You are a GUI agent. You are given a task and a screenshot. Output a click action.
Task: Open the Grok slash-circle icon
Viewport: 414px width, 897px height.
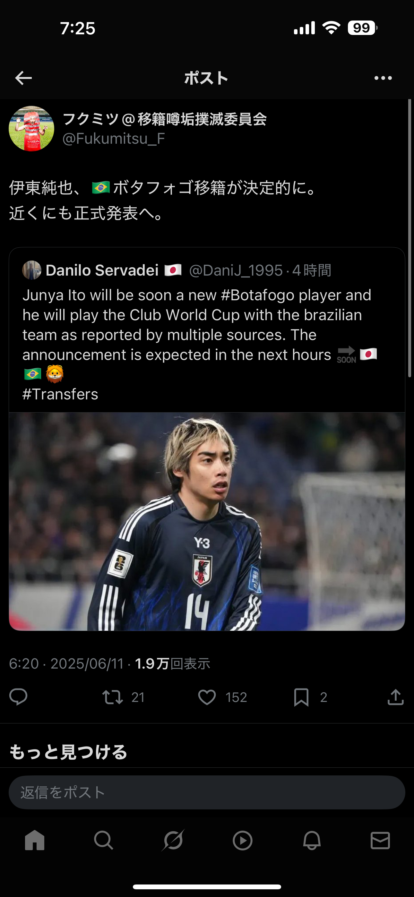tap(173, 840)
